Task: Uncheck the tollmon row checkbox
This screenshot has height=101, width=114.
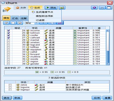Action: pyautogui.click(x=9, y=33)
